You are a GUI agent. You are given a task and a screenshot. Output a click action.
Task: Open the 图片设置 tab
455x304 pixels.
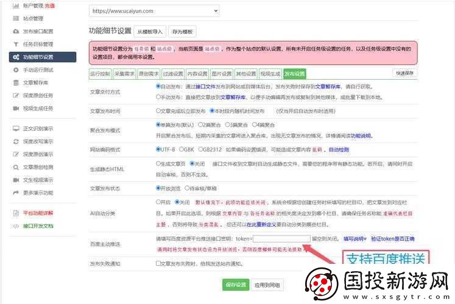(222, 74)
